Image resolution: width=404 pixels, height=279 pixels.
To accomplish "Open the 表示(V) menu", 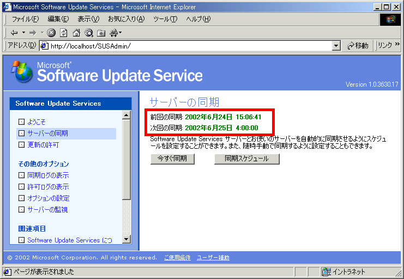I will tap(88, 19).
